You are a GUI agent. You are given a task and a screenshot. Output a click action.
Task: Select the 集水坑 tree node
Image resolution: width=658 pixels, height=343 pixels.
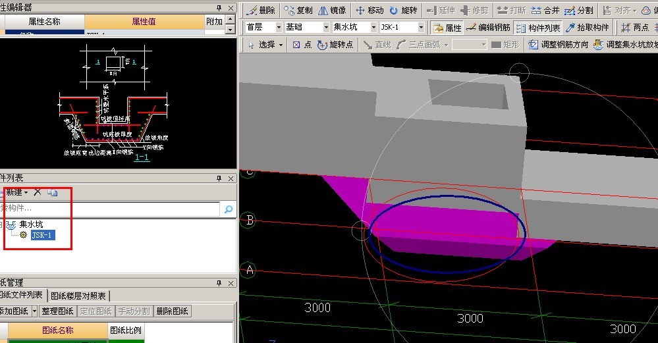pos(31,224)
